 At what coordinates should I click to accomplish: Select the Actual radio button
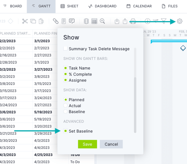[65, 105]
